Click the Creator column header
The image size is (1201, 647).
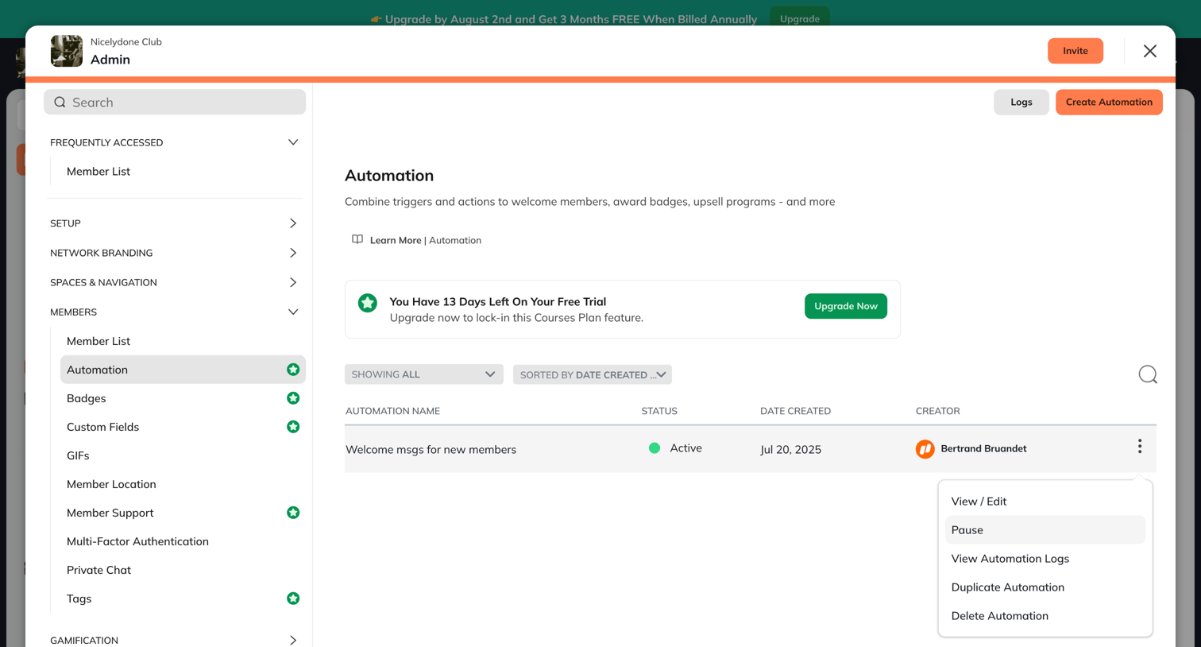point(937,411)
